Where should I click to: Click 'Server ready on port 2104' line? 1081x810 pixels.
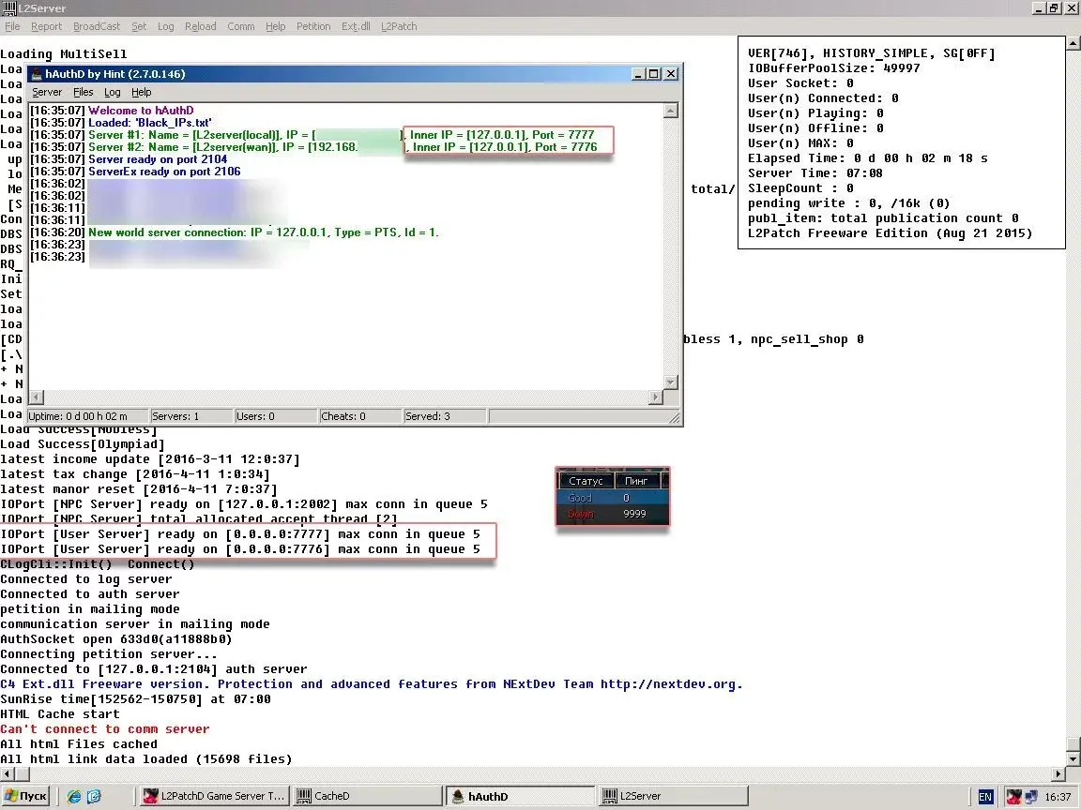pyautogui.click(x=158, y=159)
